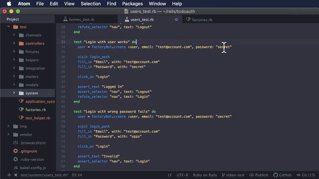This screenshot has width=319, height=179.
Task: Open the Help menu
Action: [177, 3]
